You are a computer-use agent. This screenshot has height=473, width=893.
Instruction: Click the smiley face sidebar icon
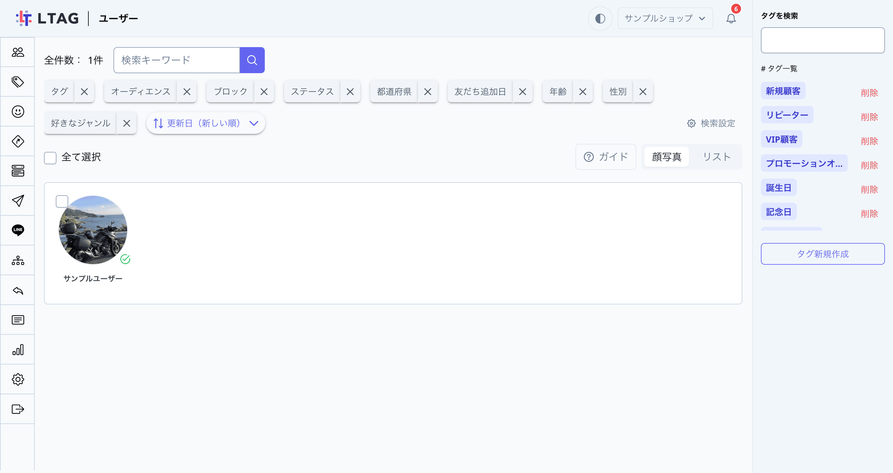coord(18,112)
